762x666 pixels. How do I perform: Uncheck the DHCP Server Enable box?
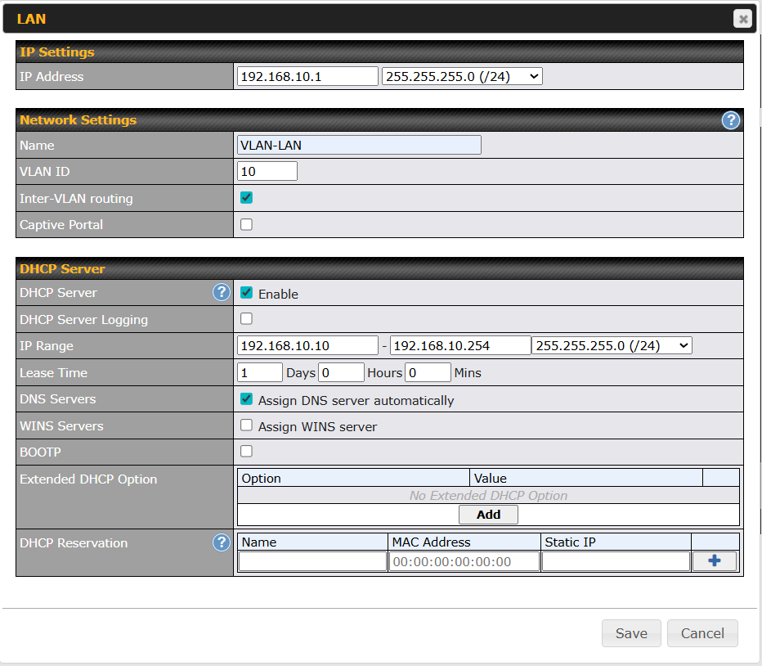(246, 293)
